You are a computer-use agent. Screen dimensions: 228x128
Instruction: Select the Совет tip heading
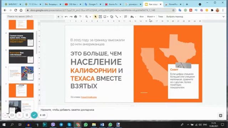174,70
